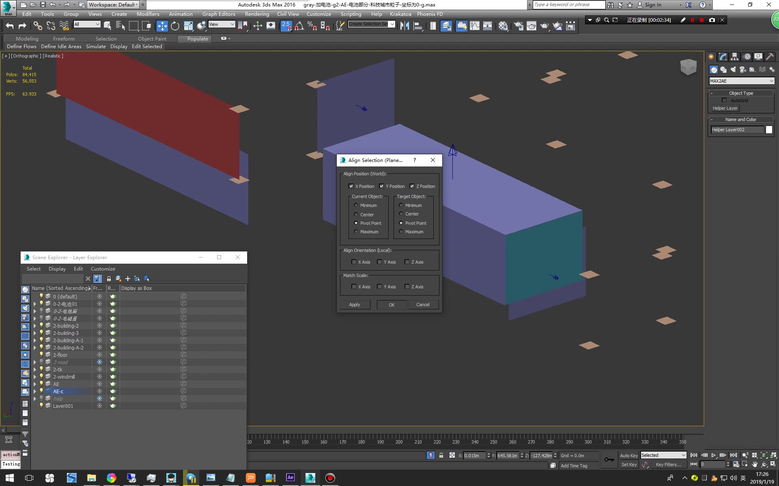The height and width of the screenshot is (486, 779).
Task: Click the Mirror tool icon
Action: coord(405,26)
